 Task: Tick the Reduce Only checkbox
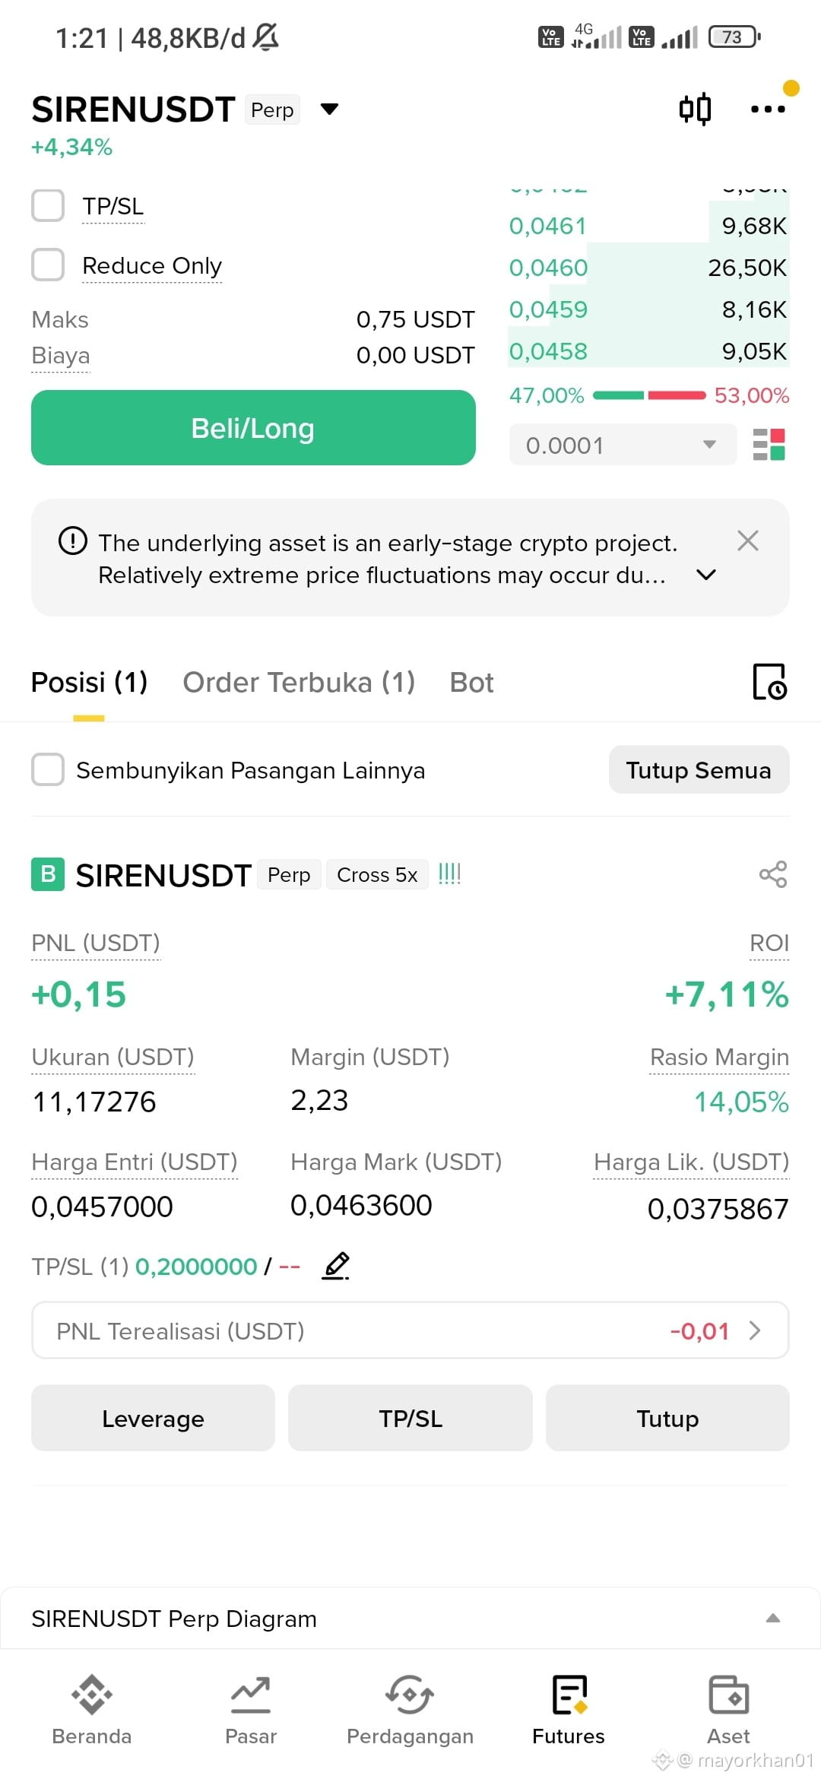[x=48, y=265]
